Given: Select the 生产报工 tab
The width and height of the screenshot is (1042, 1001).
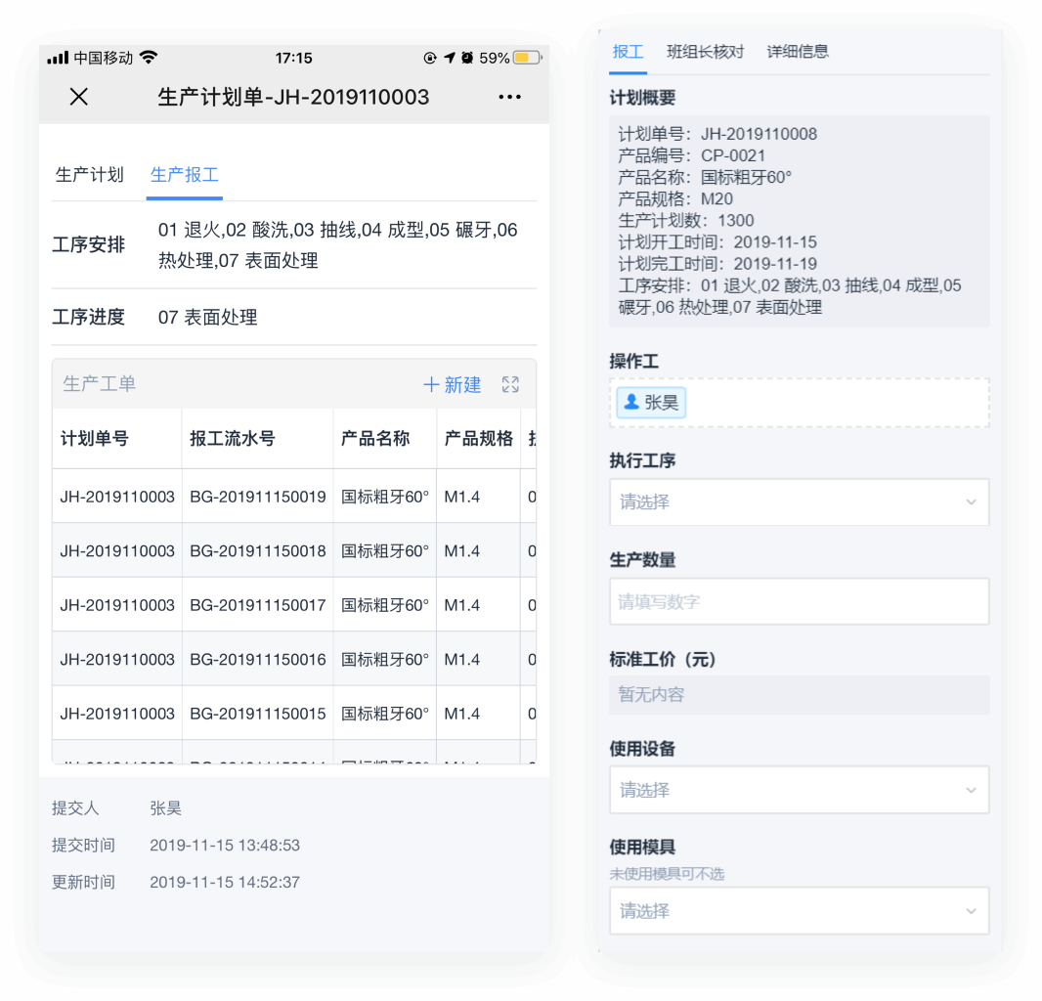Looking at the screenshot, I should [185, 175].
